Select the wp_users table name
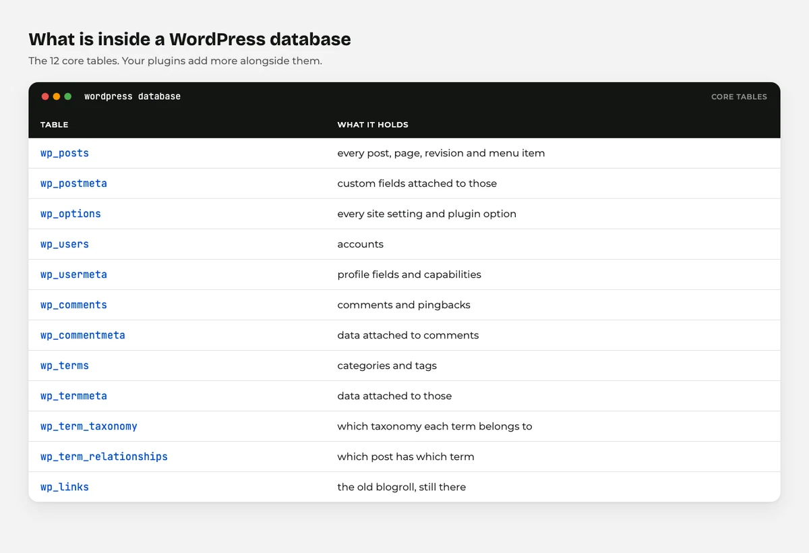The height and width of the screenshot is (553, 809). (x=65, y=244)
